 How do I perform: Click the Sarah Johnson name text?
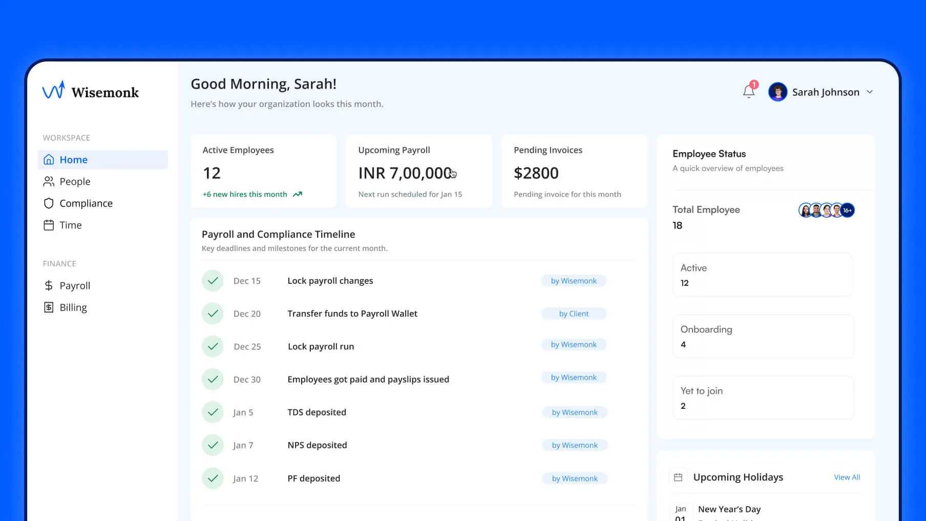826,92
